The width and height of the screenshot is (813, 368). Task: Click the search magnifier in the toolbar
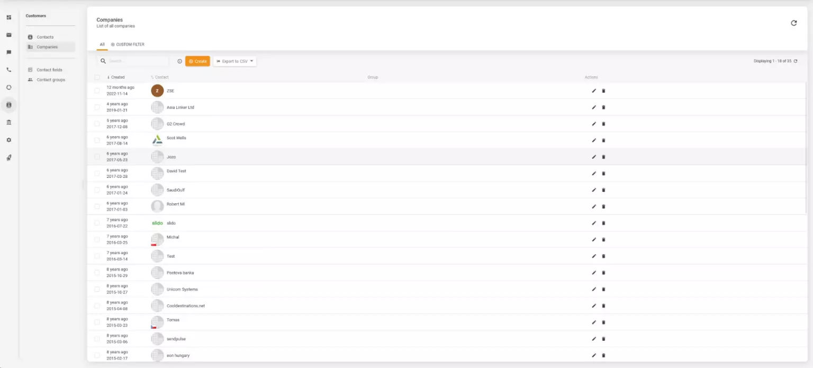pos(103,61)
